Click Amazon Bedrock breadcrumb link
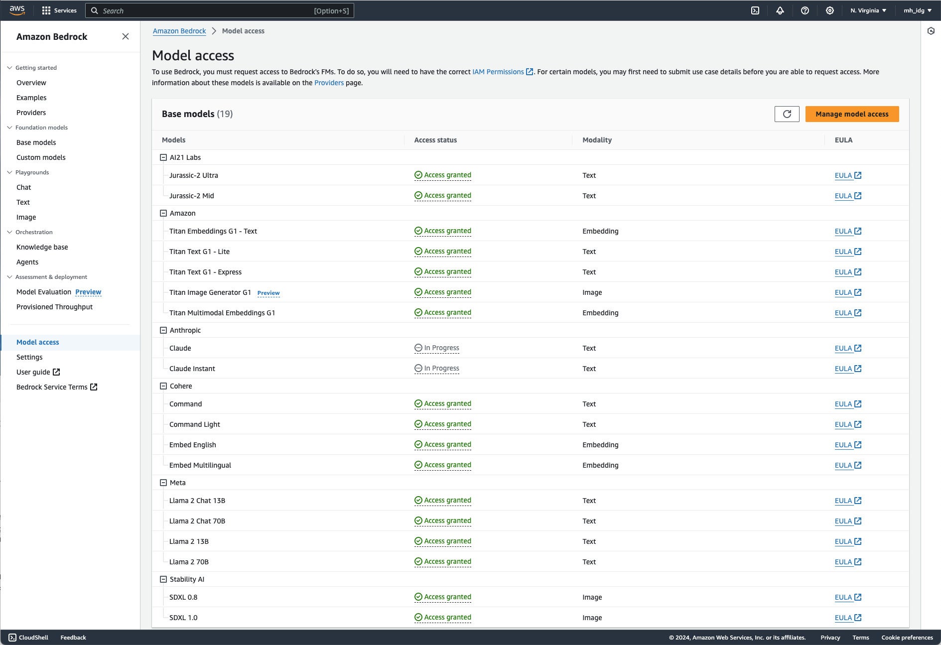Viewport: 941px width, 645px height. coord(179,31)
